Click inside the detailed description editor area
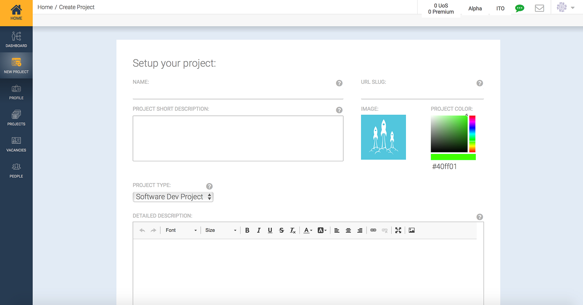 click(x=308, y=272)
